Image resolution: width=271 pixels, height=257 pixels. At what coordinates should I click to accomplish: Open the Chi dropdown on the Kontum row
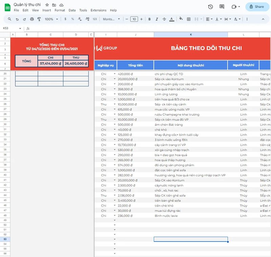coord(114,79)
